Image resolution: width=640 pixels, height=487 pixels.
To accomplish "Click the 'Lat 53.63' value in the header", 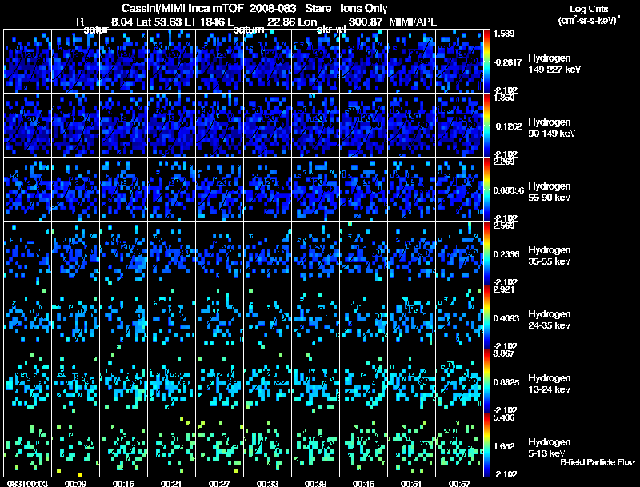I will pyautogui.click(x=159, y=22).
